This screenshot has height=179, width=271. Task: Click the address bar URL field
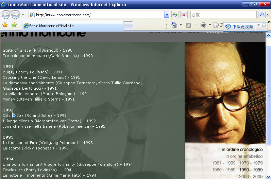(x=97, y=15)
